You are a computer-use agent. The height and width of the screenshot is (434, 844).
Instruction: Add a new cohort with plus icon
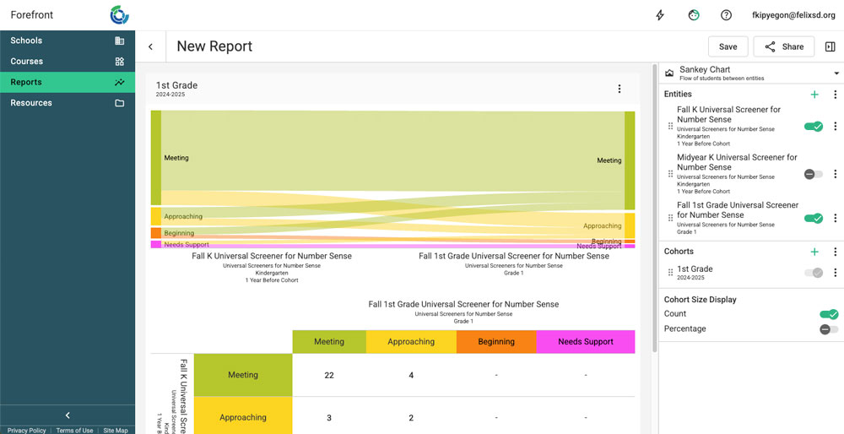(814, 252)
